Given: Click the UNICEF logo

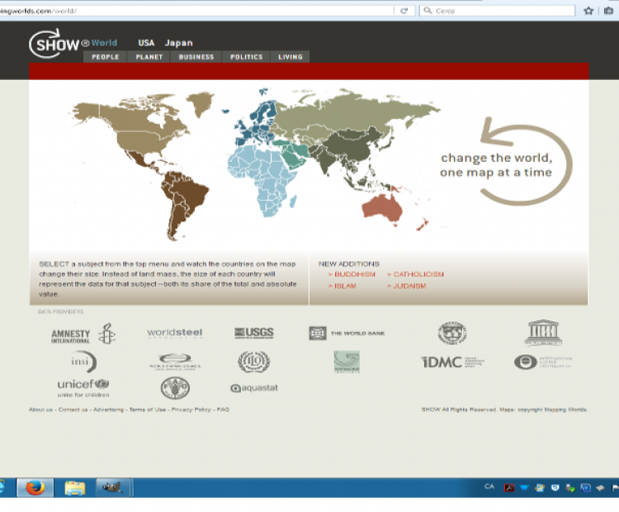Looking at the screenshot, I should 83,386.
